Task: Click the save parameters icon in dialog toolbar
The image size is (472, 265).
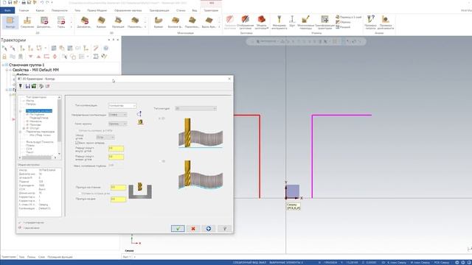Action: point(28,86)
